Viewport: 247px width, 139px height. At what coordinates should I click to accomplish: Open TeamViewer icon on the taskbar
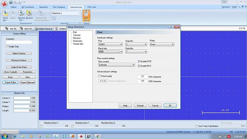pyautogui.click(x=65, y=137)
